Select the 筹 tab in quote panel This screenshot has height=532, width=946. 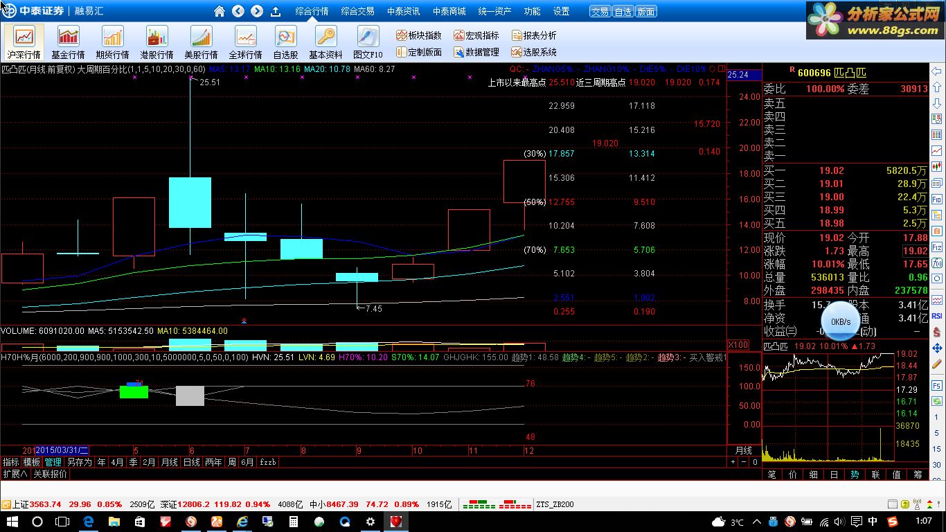coord(918,475)
